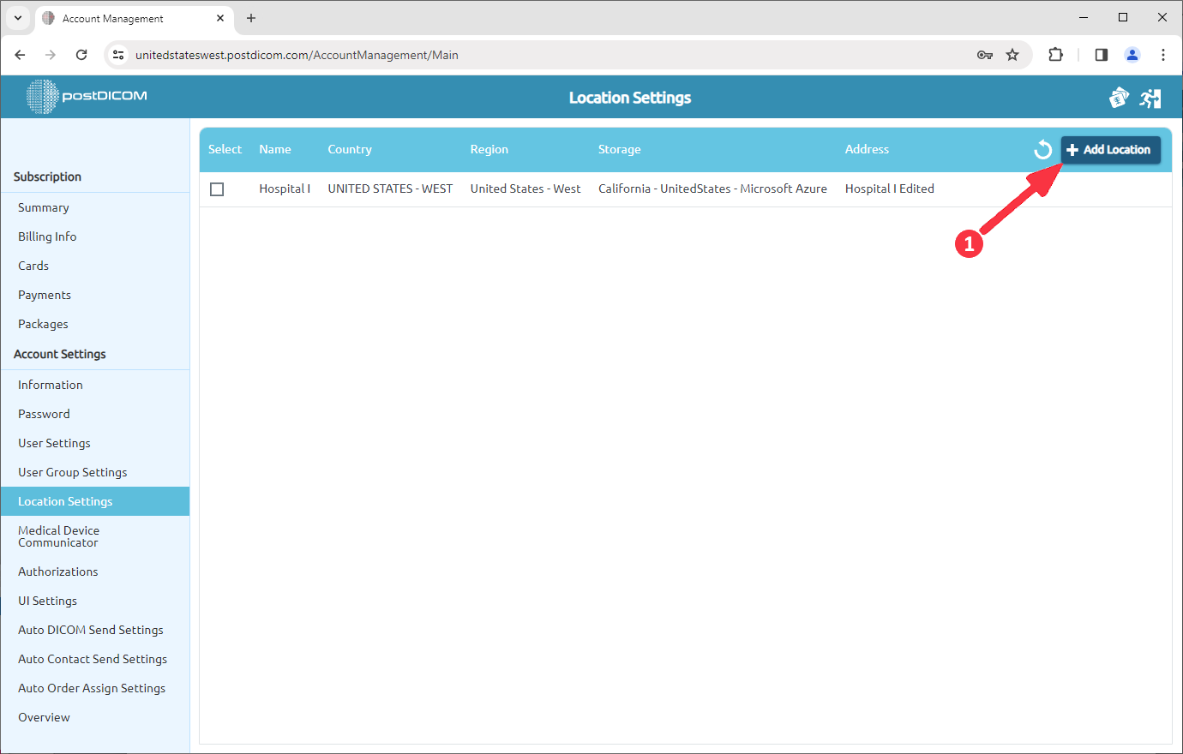This screenshot has height=754, width=1183.
Task: Open the Billing Info link
Action: click(x=47, y=236)
